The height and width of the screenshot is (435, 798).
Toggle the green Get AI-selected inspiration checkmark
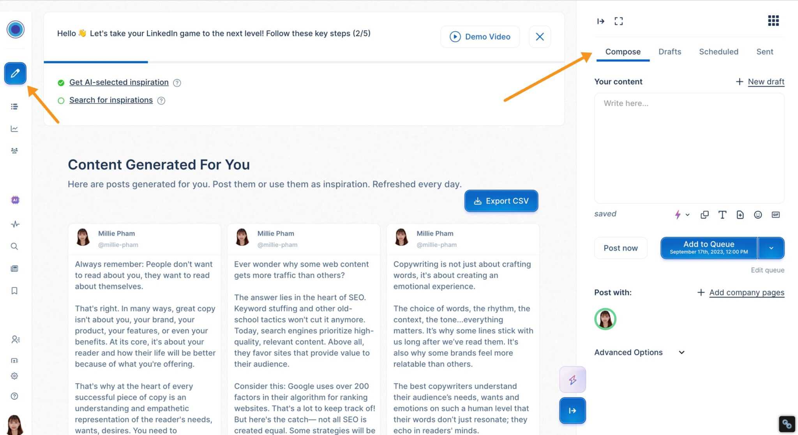point(61,83)
